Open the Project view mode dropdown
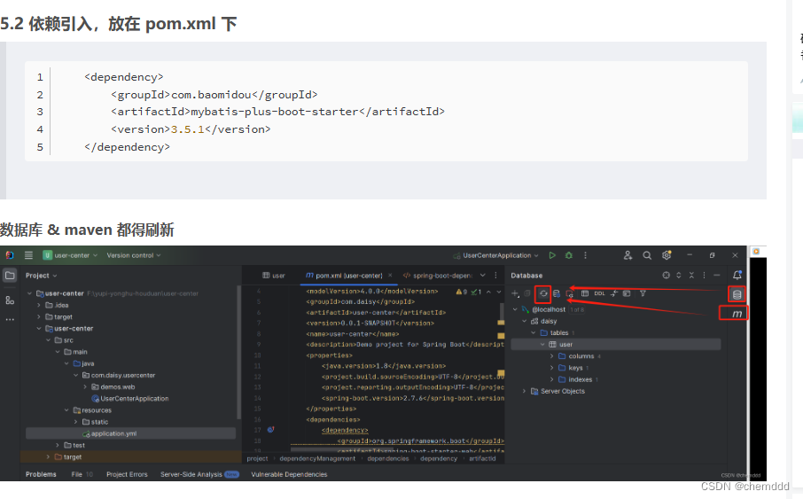 (x=42, y=276)
